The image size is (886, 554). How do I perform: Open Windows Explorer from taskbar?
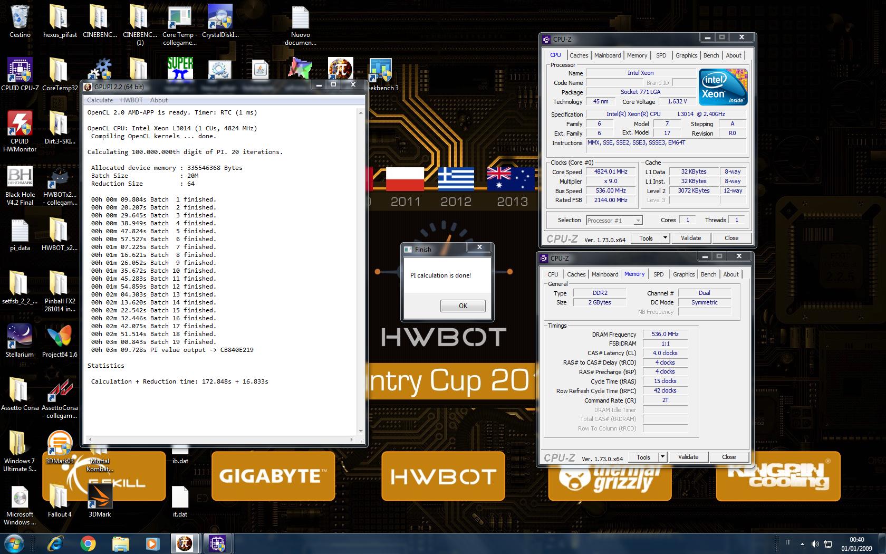(x=120, y=543)
